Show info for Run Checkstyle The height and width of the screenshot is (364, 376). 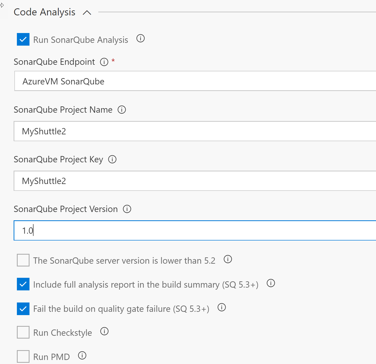(x=104, y=331)
